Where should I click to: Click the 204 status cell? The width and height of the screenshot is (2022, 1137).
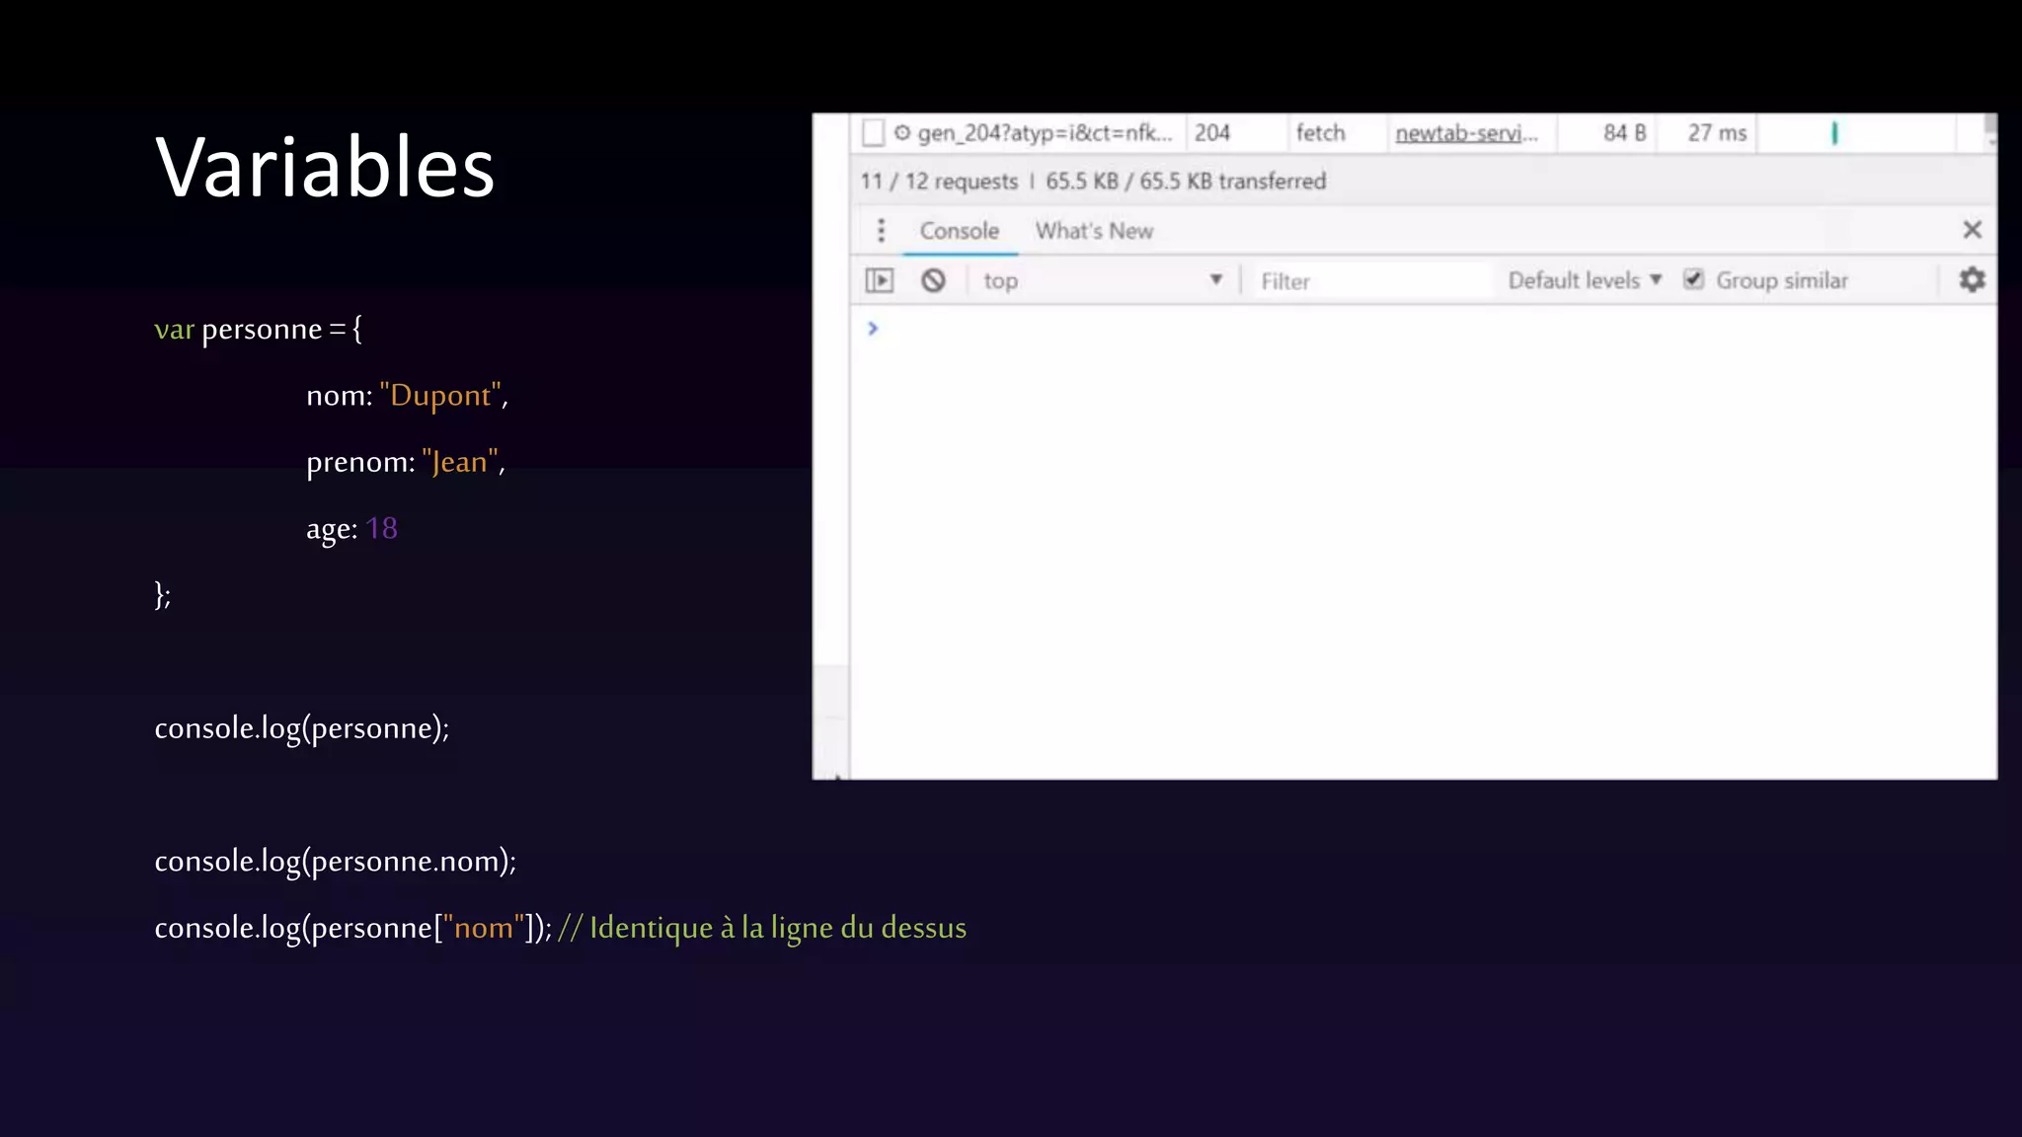[1212, 133]
